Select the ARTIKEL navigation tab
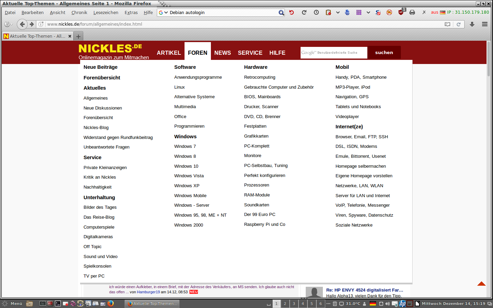 169,53
